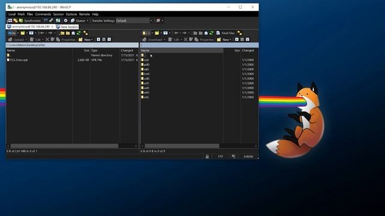
Task: Open local panel Properties
Action: click(x=66, y=40)
